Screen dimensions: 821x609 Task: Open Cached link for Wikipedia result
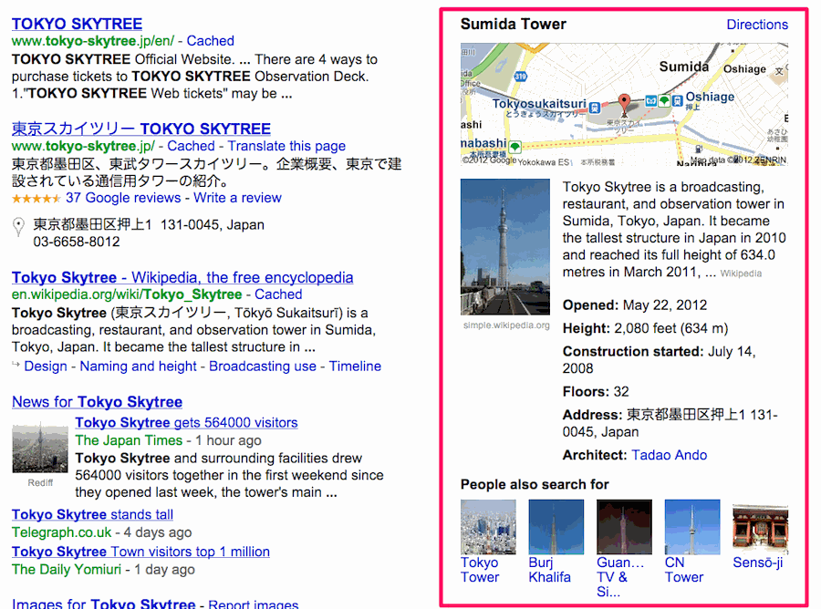(x=278, y=294)
